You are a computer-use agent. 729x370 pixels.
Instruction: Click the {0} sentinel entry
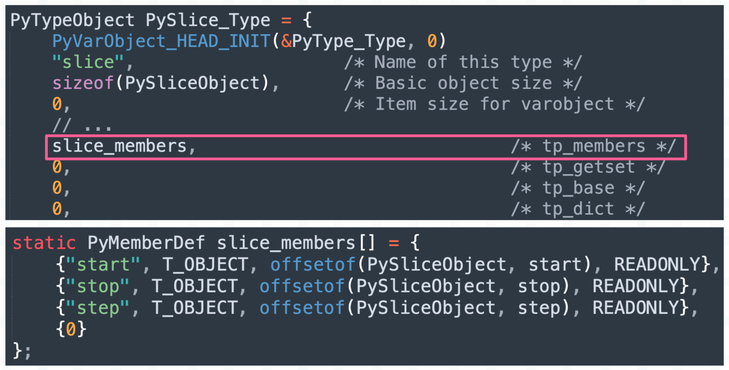click(71, 329)
